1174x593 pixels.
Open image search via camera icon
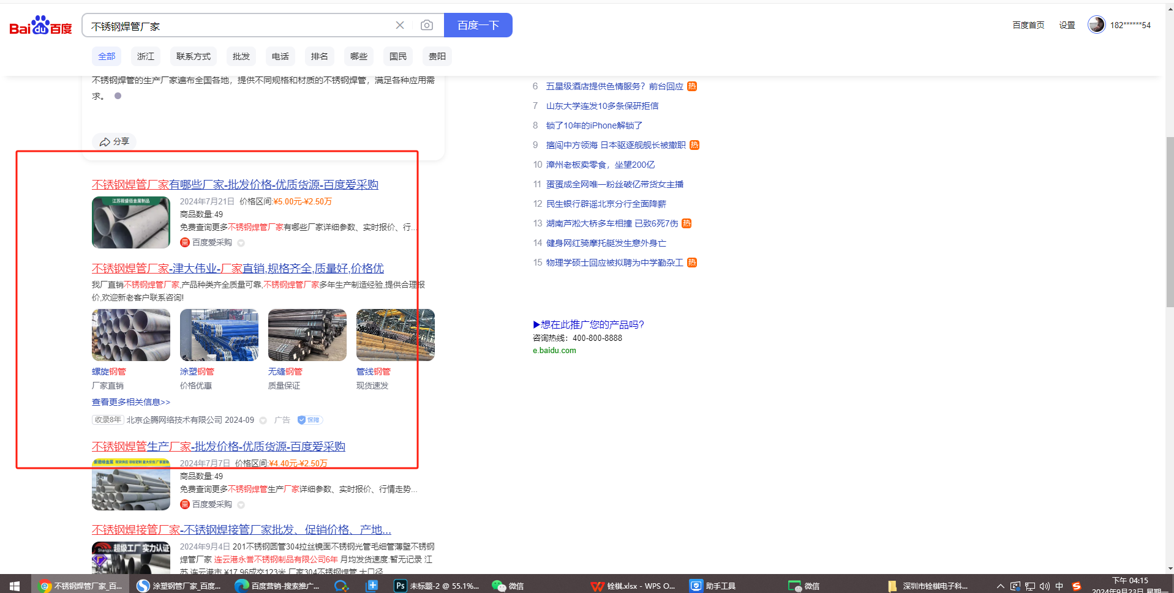(427, 25)
